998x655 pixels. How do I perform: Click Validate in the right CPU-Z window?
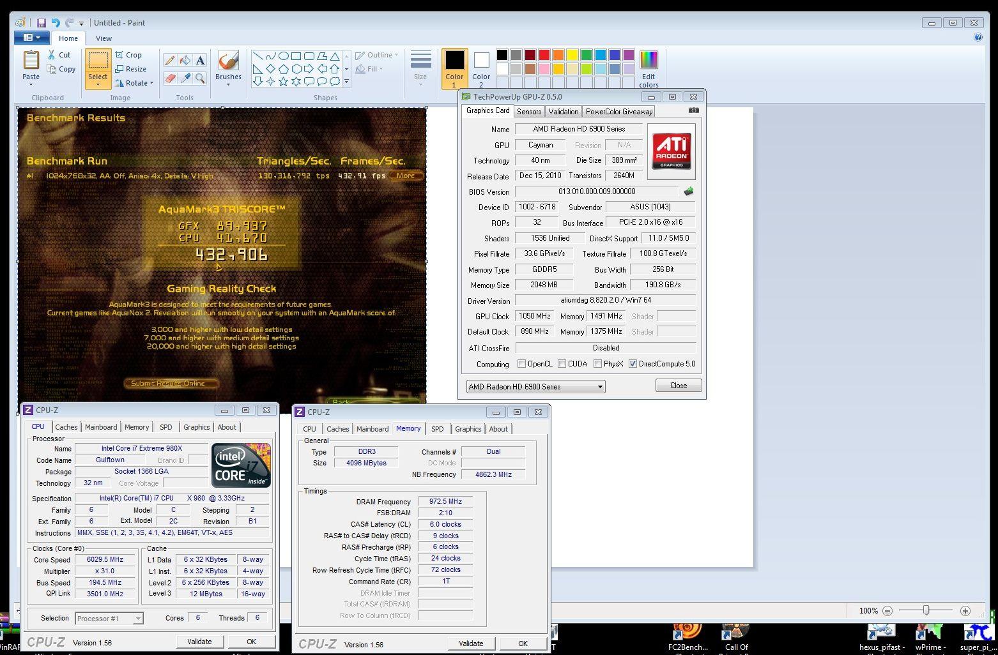[471, 644]
